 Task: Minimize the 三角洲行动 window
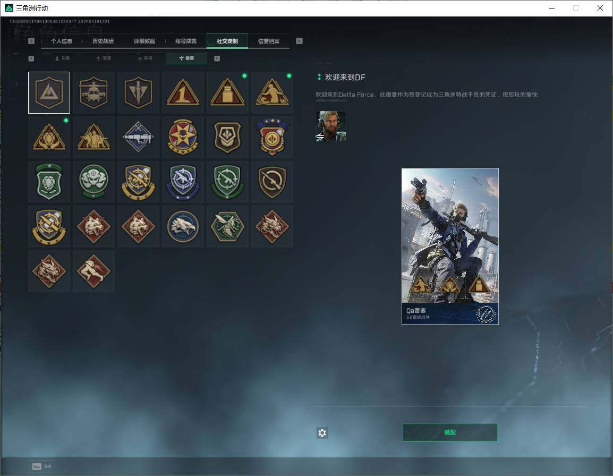point(552,8)
